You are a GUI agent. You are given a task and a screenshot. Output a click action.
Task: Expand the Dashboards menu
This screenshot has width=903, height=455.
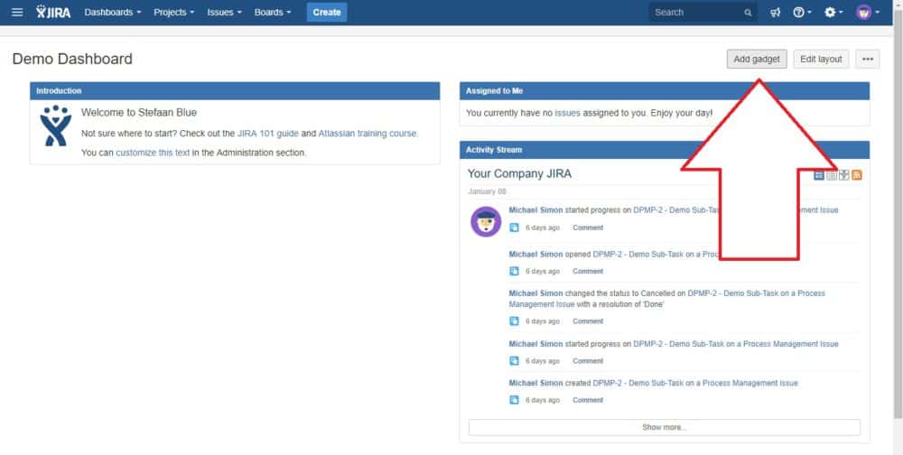[112, 12]
